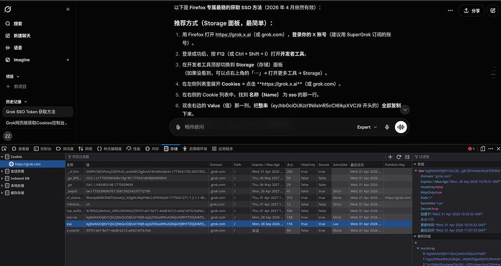501x266 pixels.
Task: Click the microphone dictation icon
Action: pyautogui.click(x=387, y=127)
